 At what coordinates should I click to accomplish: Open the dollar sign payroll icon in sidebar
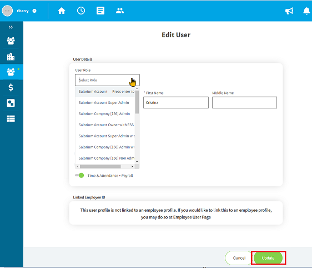(x=11, y=87)
